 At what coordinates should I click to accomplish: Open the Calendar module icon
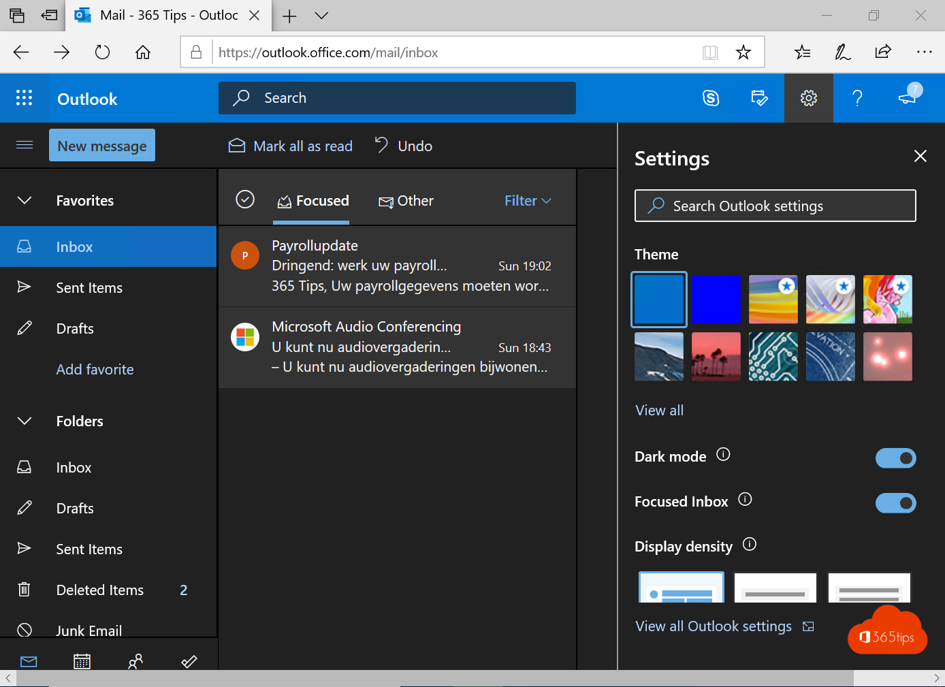82,661
